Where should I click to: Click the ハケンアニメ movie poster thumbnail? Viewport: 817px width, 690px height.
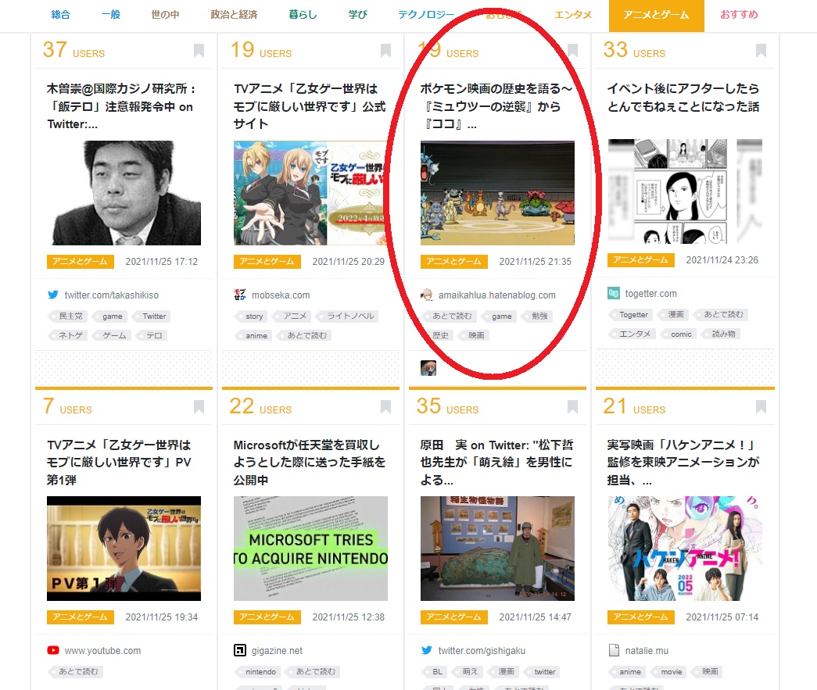pyautogui.click(x=685, y=549)
